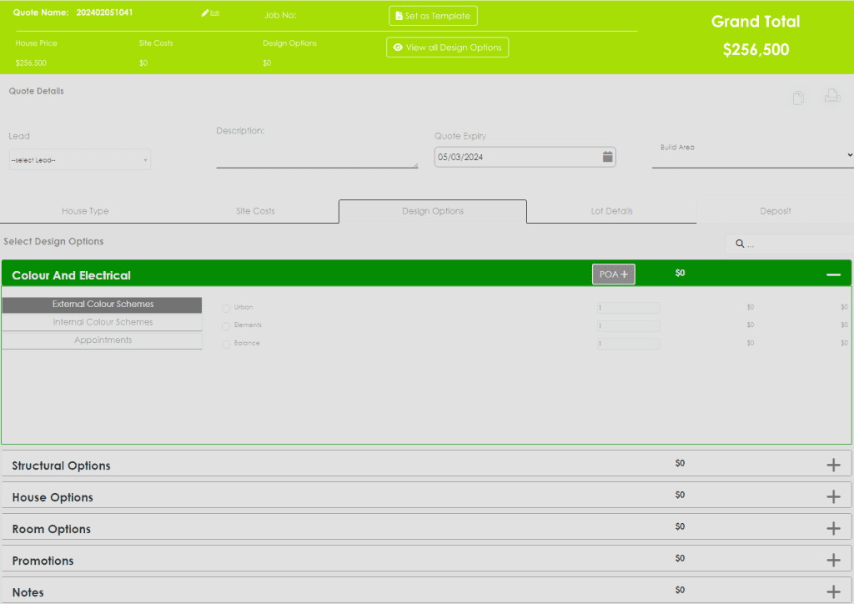
Task: Click the Set as Template button
Action: coord(433,16)
